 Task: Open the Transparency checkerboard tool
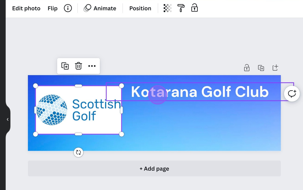167,8
